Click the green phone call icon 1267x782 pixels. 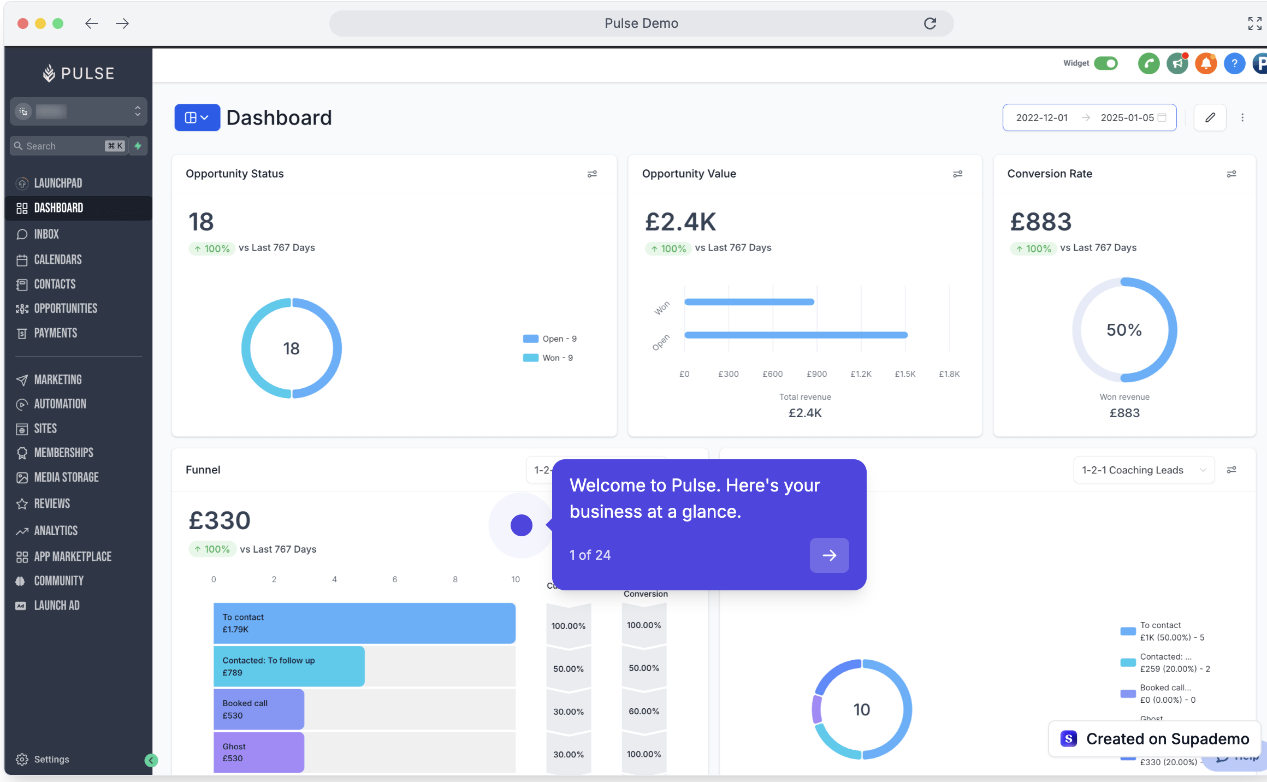pos(1148,63)
